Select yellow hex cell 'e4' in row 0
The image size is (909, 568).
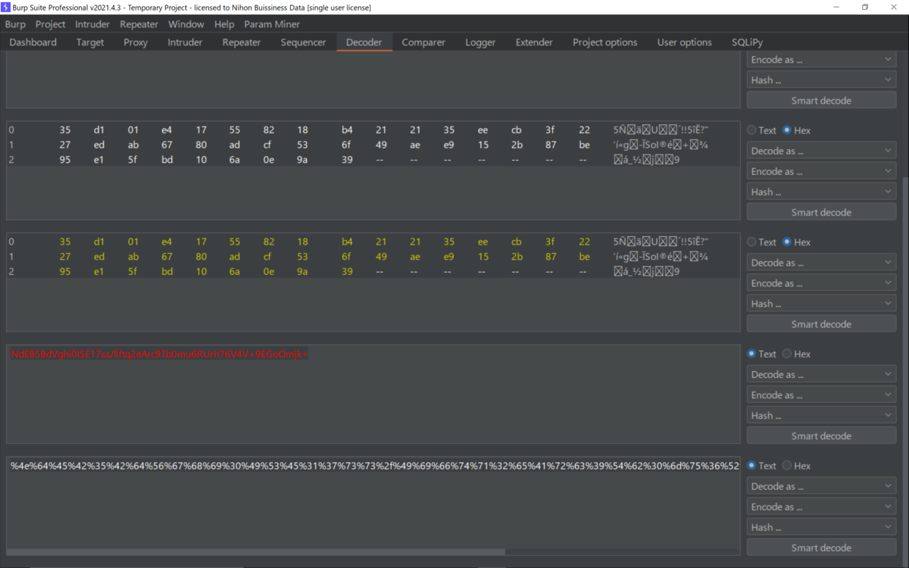167,242
